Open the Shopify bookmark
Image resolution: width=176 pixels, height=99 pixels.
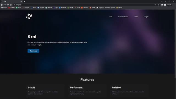(70, 8)
